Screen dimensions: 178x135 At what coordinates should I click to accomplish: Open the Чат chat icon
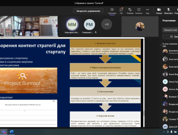[121, 11]
